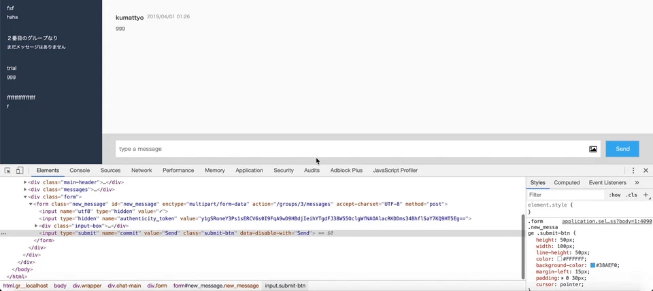Open the DevTools three-dot customize menu
This screenshot has height=291, width=653.
point(633,170)
